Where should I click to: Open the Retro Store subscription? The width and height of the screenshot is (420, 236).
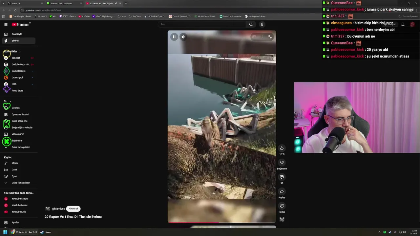[18, 91]
